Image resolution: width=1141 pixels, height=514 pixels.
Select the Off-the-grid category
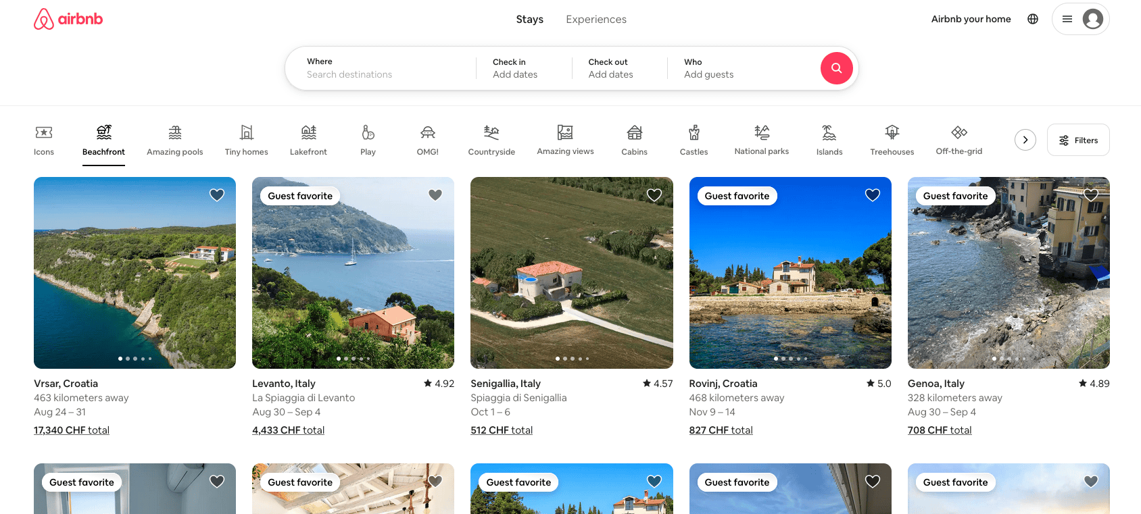(959, 140)
